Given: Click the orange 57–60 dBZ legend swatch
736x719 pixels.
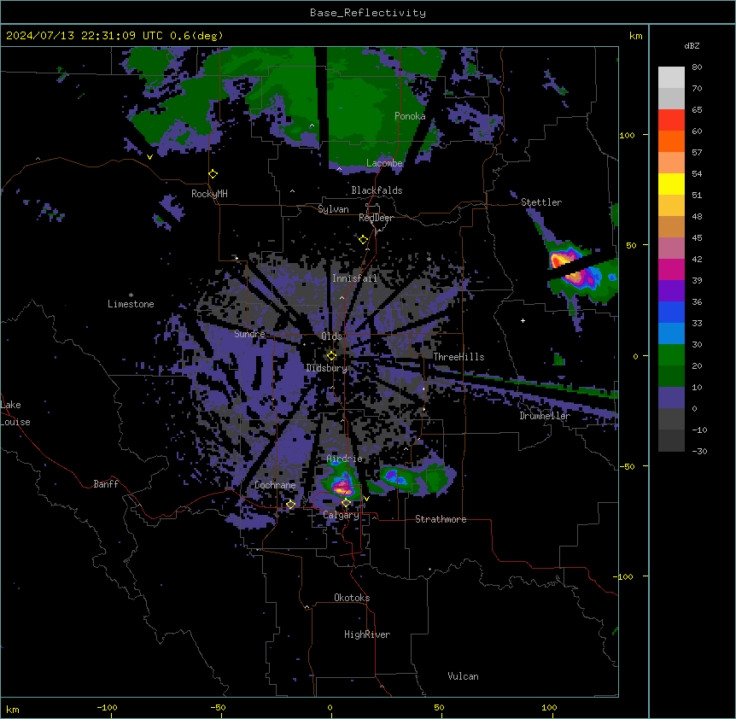Looking at the screenshot, I should pyautogui.click(x=671, y=141).
